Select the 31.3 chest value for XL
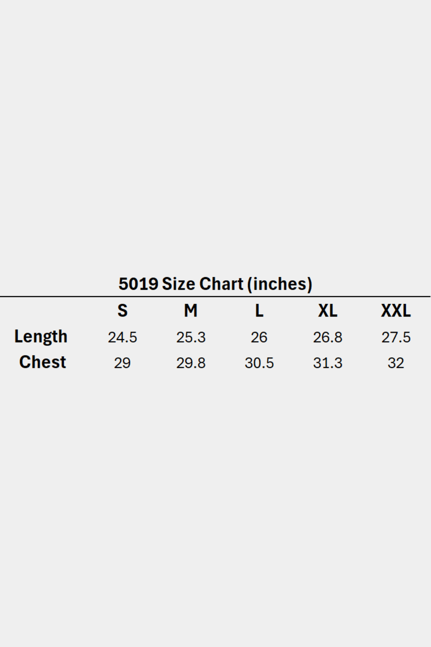431x647 pixels. coord(328,363)
